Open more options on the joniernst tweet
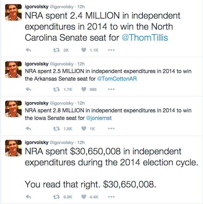Screen dimensions: 203x204 111,129
